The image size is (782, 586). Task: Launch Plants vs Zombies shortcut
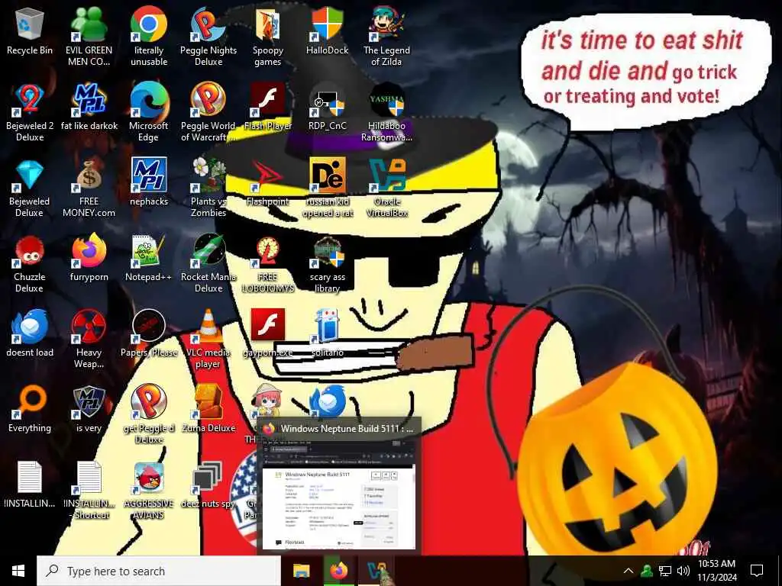click(208, 176)
